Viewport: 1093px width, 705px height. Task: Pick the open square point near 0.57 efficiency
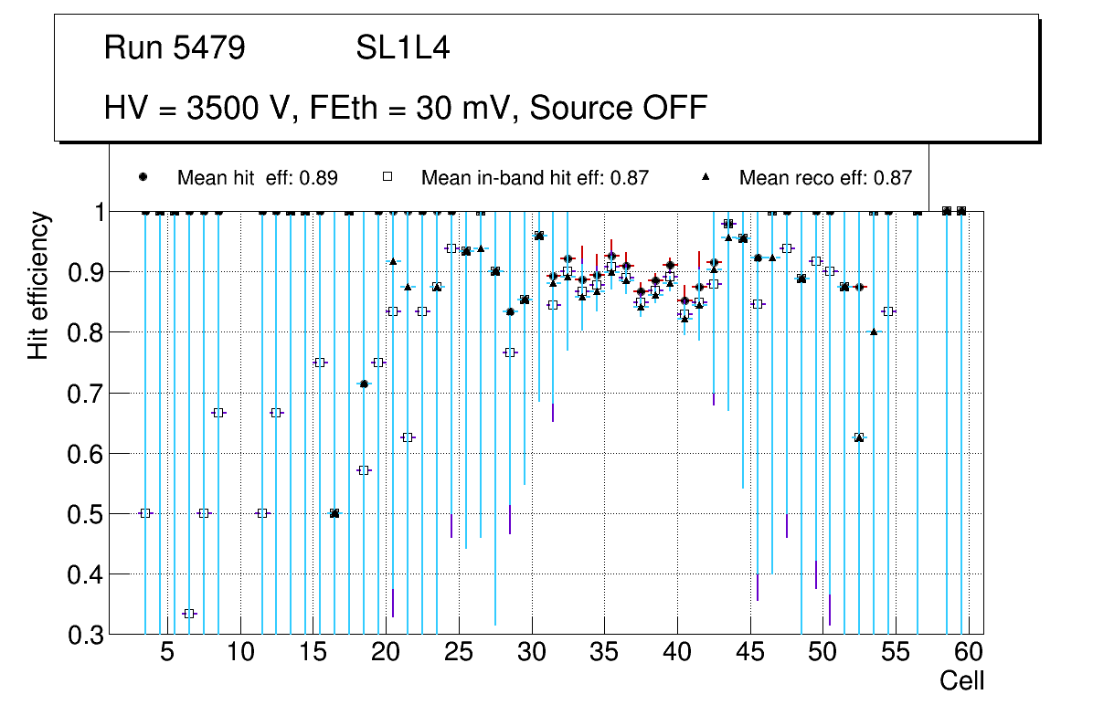(x=364, y=470)
